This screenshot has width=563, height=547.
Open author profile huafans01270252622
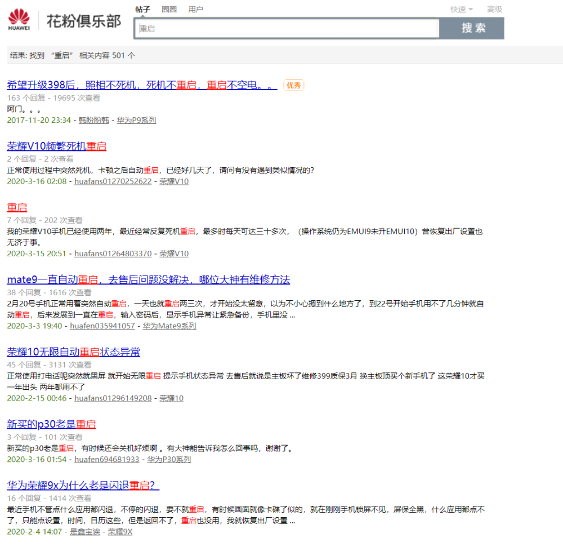pos(113,181)
